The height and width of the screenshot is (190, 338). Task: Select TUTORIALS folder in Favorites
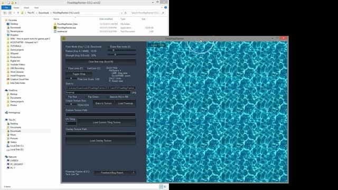[15, 46]
